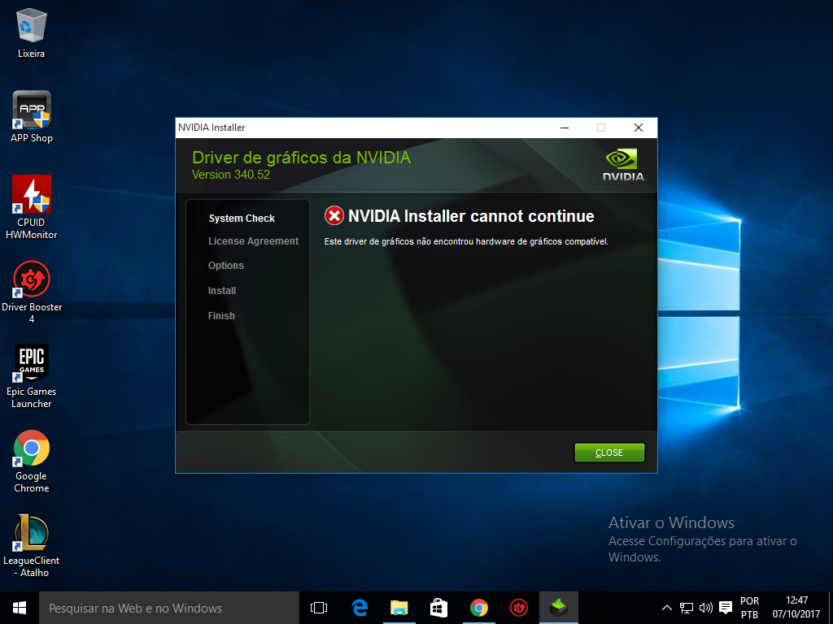Screen dimensions: 833x624
Task: Open the volume control tray icon
Action: coord(705,608)
